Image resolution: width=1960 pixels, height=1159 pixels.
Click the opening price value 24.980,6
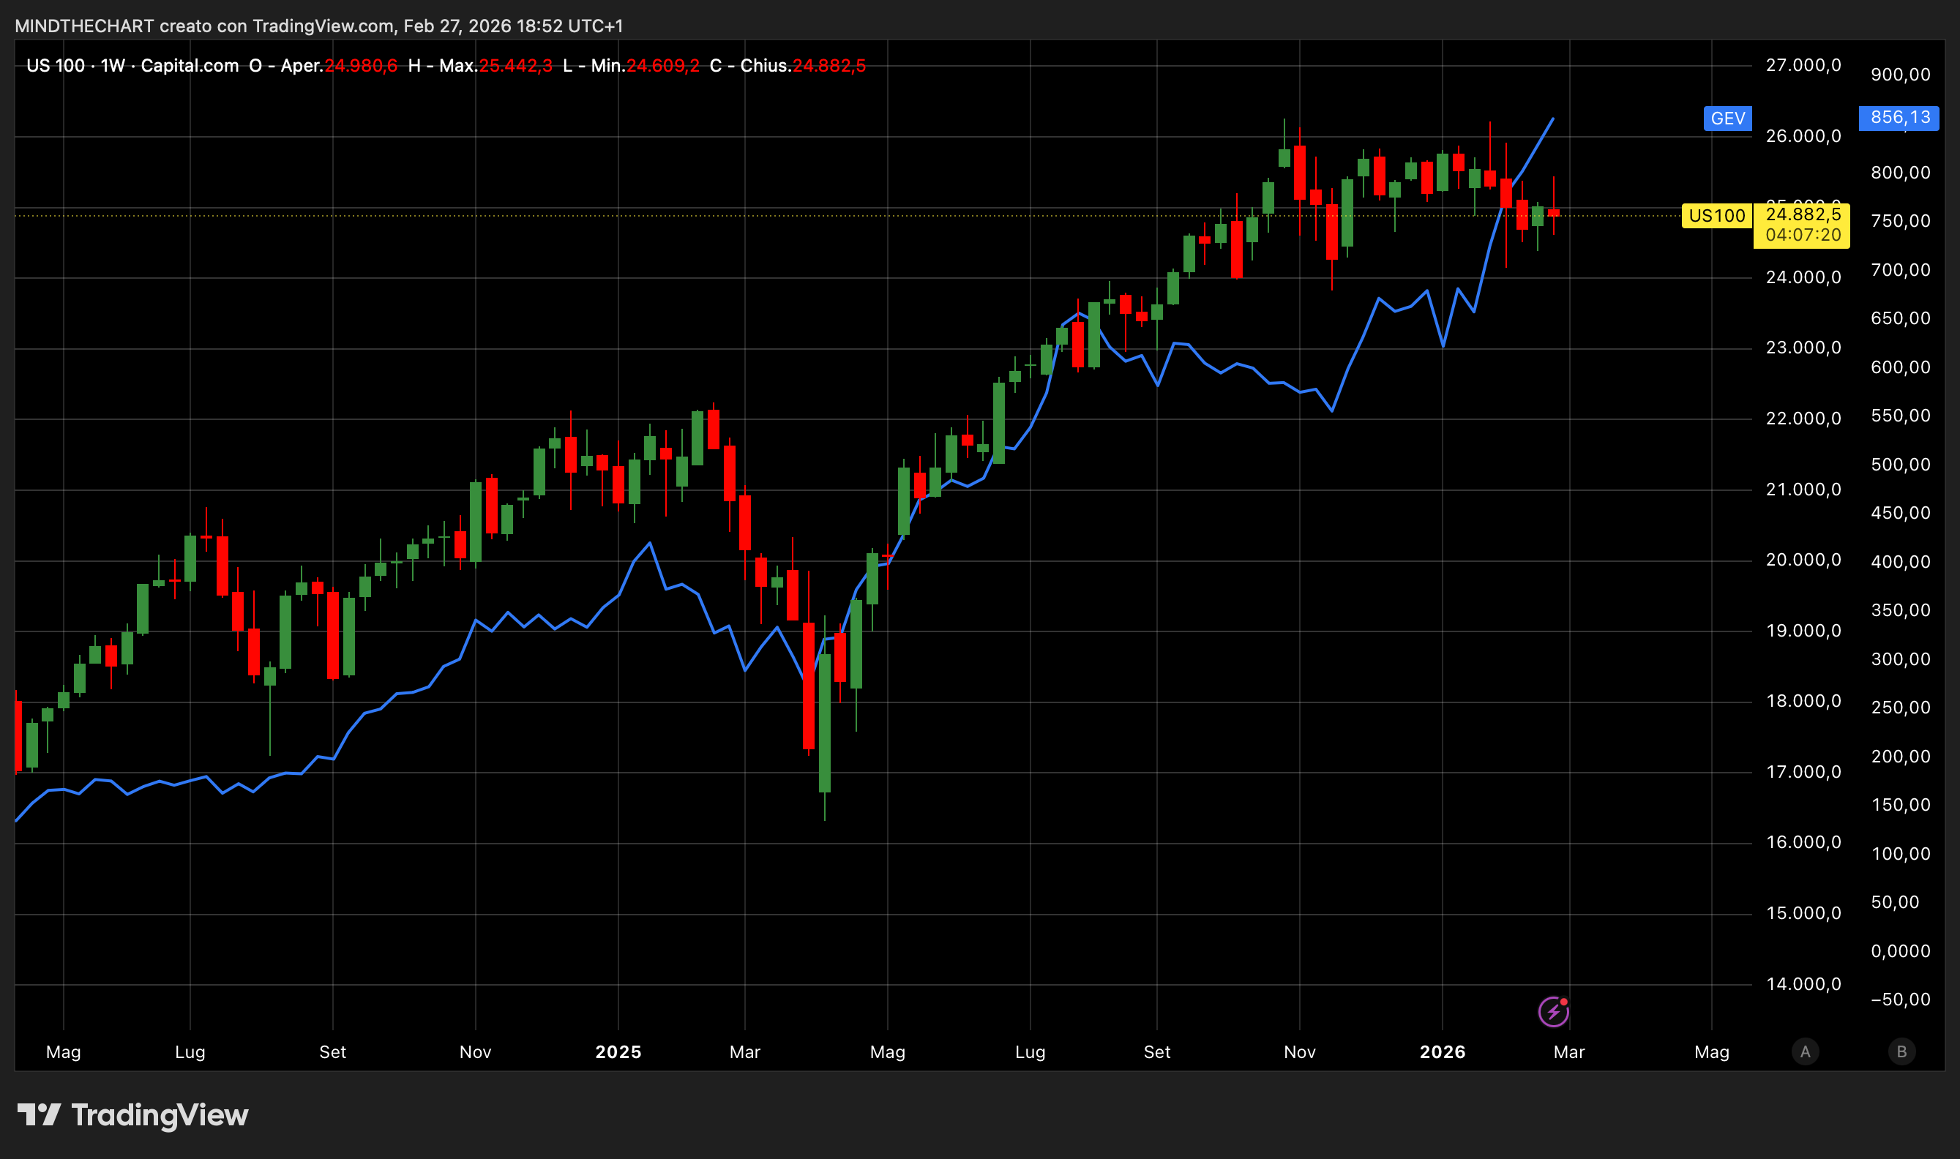360,66
